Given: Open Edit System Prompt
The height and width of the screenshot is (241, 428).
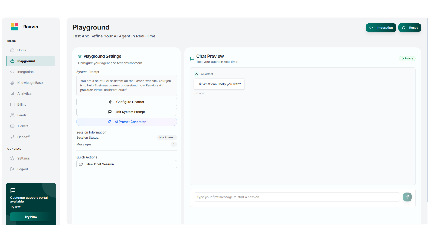Looking at the screenshot, I should 127,112.
